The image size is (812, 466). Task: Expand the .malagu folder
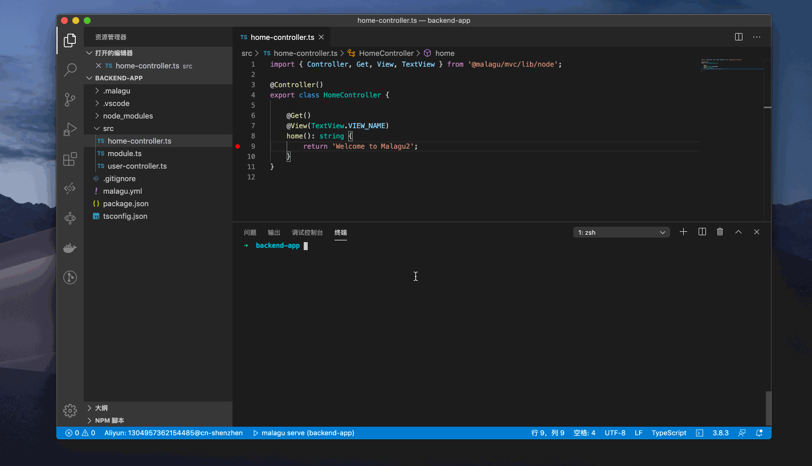tap(158, 91)
